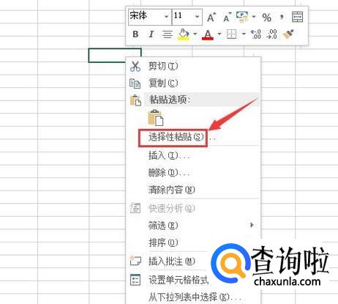338x304 pixels.
Task: Toggle Italic formatting button
Action: pyautogui.click(x=151, y=34)
